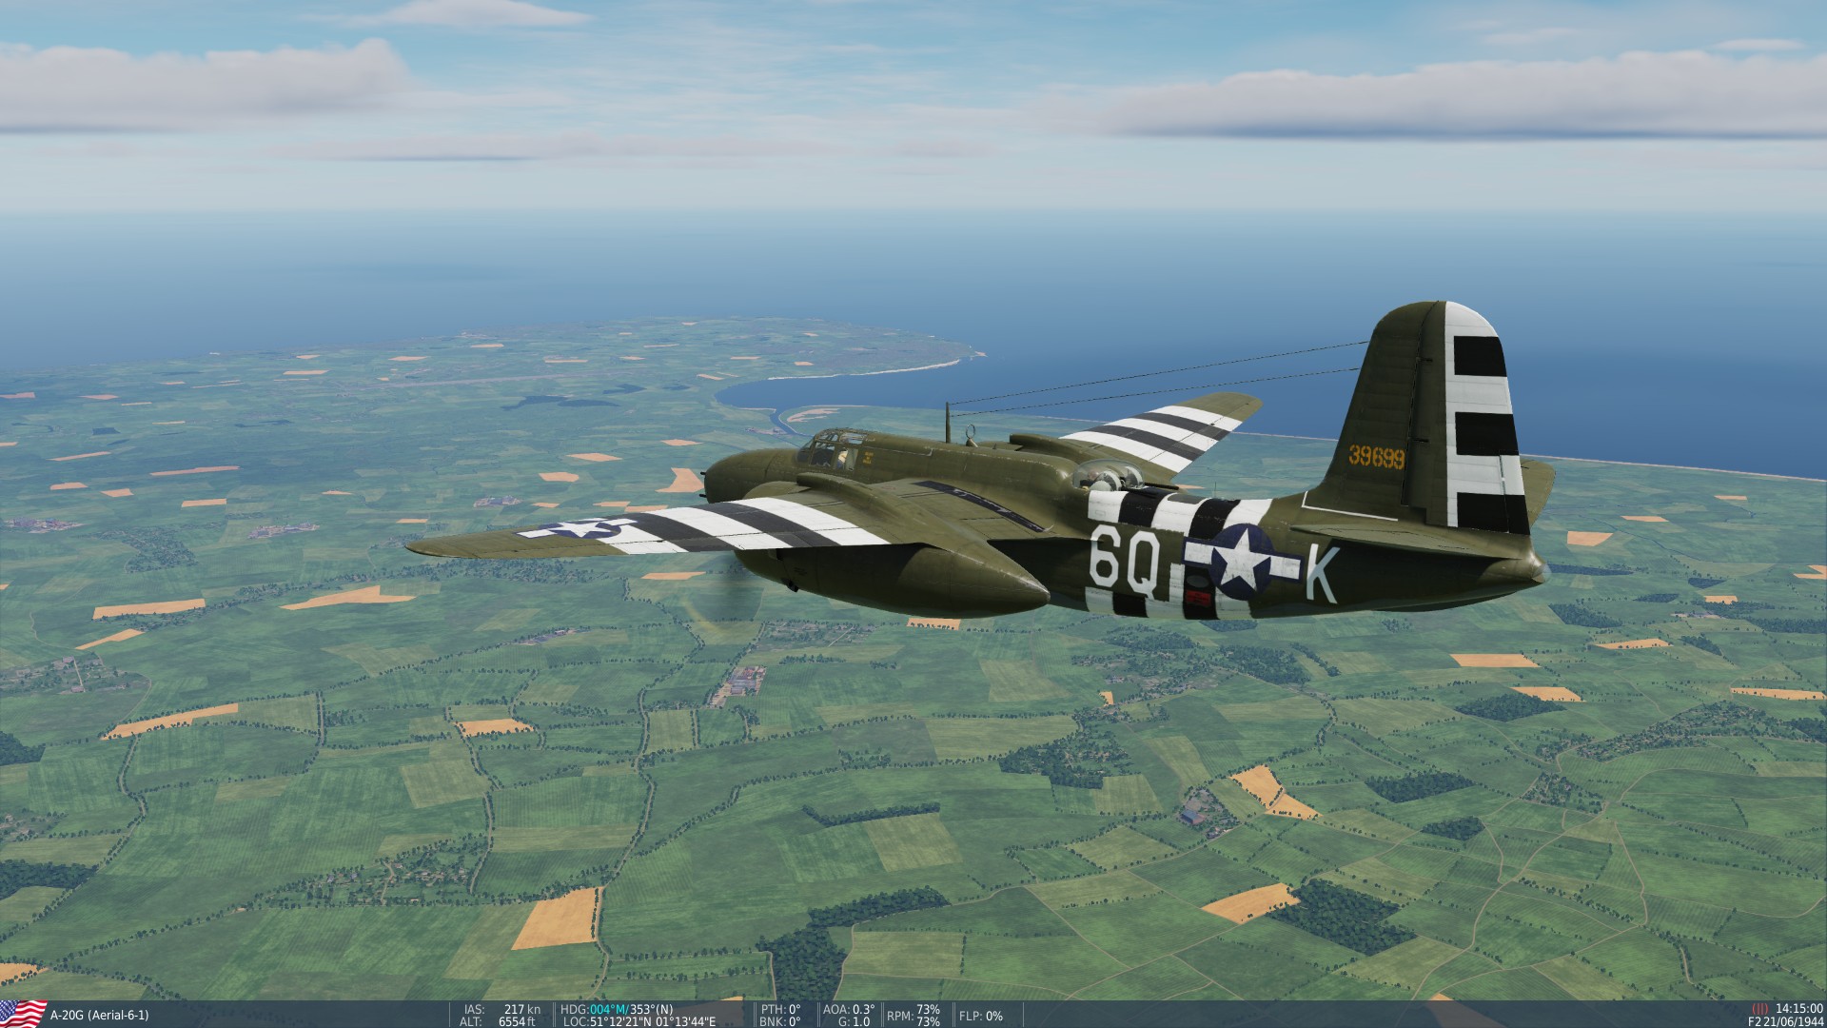
Task: Click the FLP 0% flaps indicator
Action: 980,1016
